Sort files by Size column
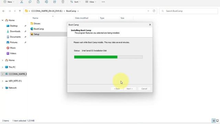Screen dimensions: 220x124 [122, 18]
